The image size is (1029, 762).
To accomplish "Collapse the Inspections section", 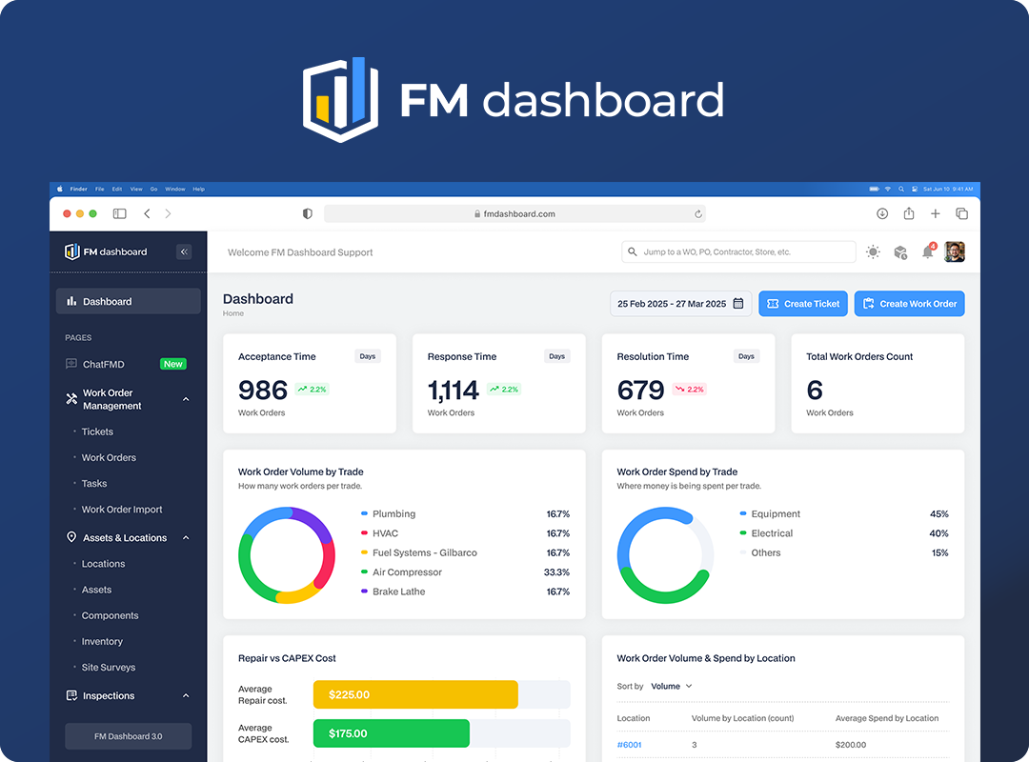I will click(x=186, y=695).
